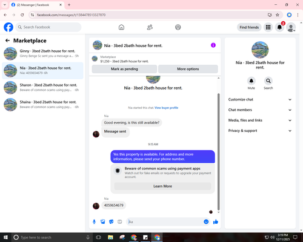Click the 4059654679 message bubble

113,205
